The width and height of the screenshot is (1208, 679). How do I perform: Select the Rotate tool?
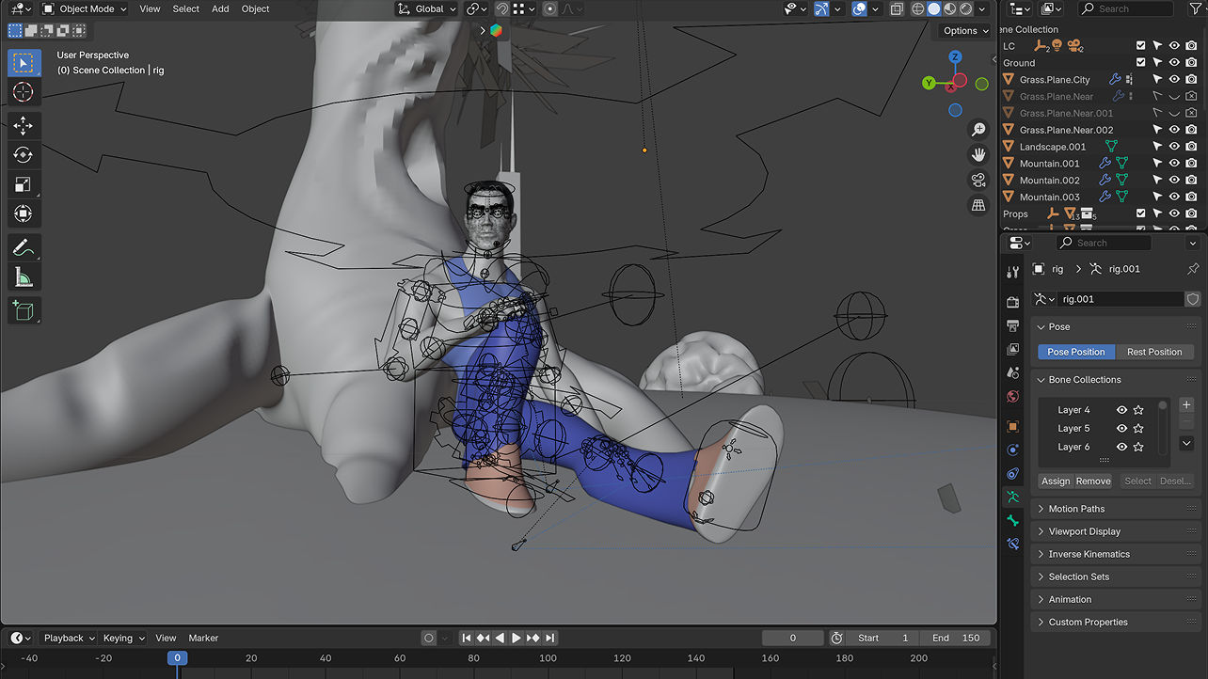click(24, 155)
